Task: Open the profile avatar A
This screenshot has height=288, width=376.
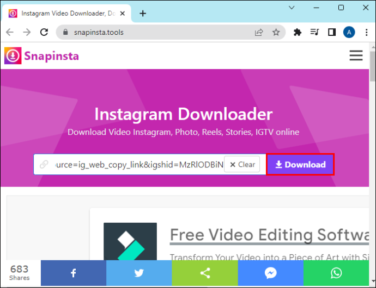Action: [349, 32]
